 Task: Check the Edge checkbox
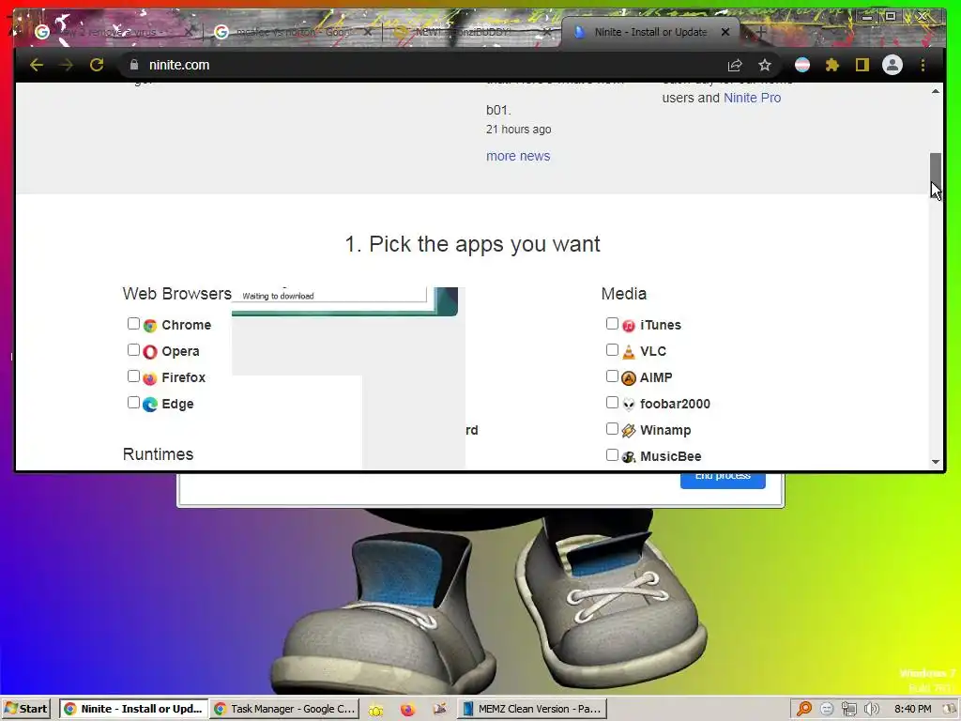(x=133, y=403)
